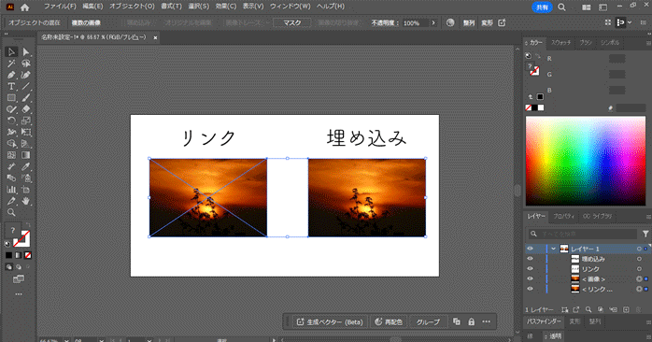Open the Pathfinder panel flyout menu
The image size is (652, 342).
tap(648, 322)
